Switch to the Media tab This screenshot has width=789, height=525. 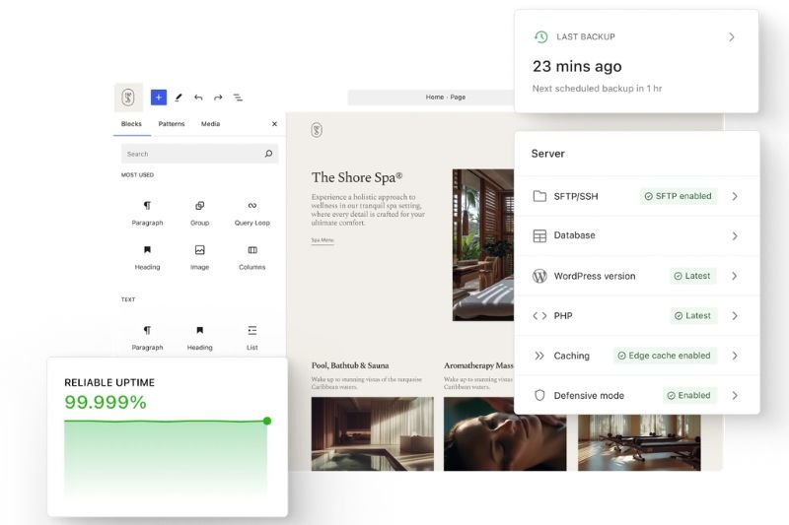coord(210,124)
